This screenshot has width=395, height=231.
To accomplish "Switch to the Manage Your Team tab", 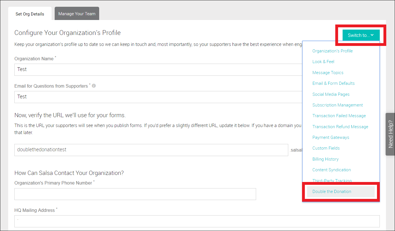I will pos(77,13).
